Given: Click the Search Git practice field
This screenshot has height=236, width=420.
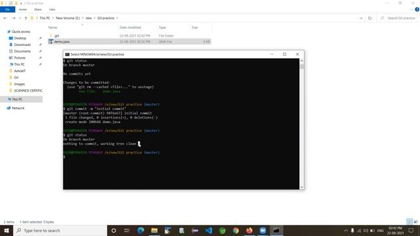Looking at the screenshot, I should coord(398,18).
